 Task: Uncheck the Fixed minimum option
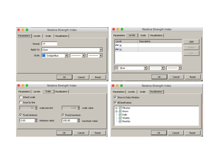21,115
